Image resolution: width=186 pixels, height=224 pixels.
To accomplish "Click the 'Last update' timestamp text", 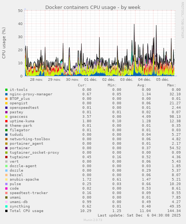I will coord(139,215).
